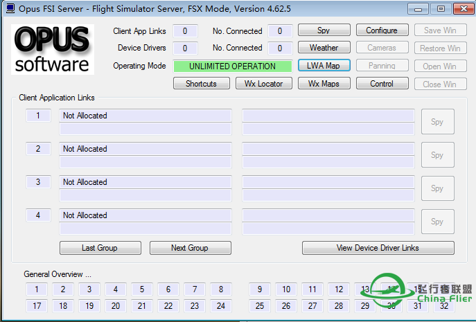This screenshot has height=322, width=476.
Task: Select overview cell 25
Action: [x=260, y=306]
